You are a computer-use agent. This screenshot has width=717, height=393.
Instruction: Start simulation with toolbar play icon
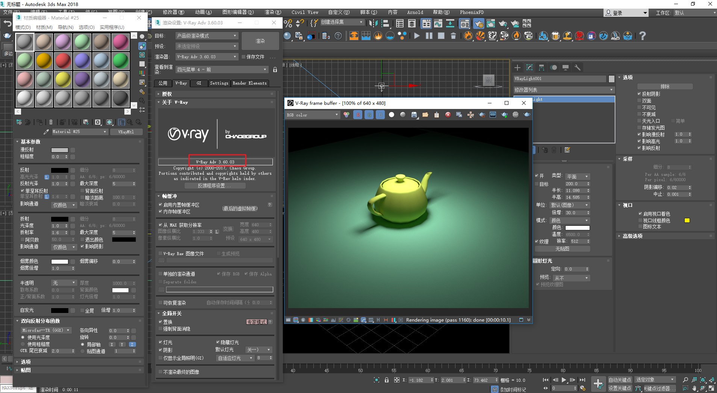[x=417, y=36]
